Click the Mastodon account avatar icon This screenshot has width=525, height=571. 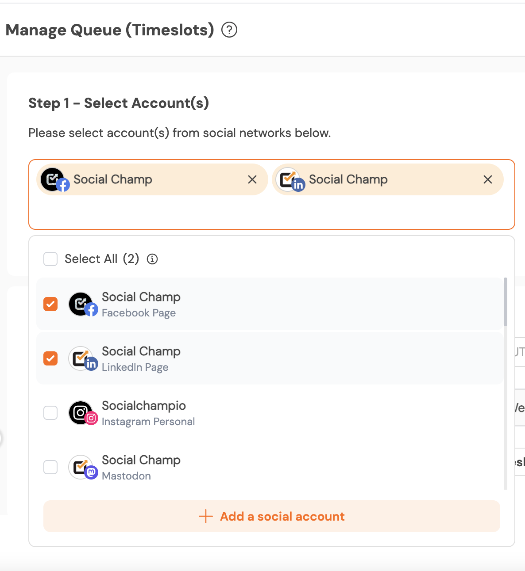(x=81, y=467)
